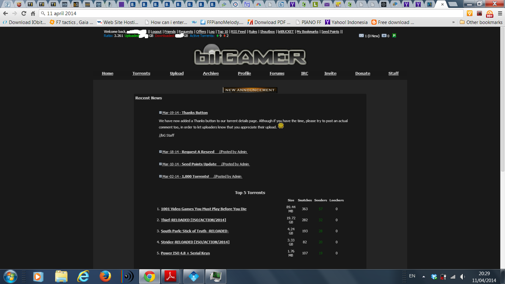Open the Profile navigation item
The width and height of the screenshot is (505, 284).
point(245,73)
